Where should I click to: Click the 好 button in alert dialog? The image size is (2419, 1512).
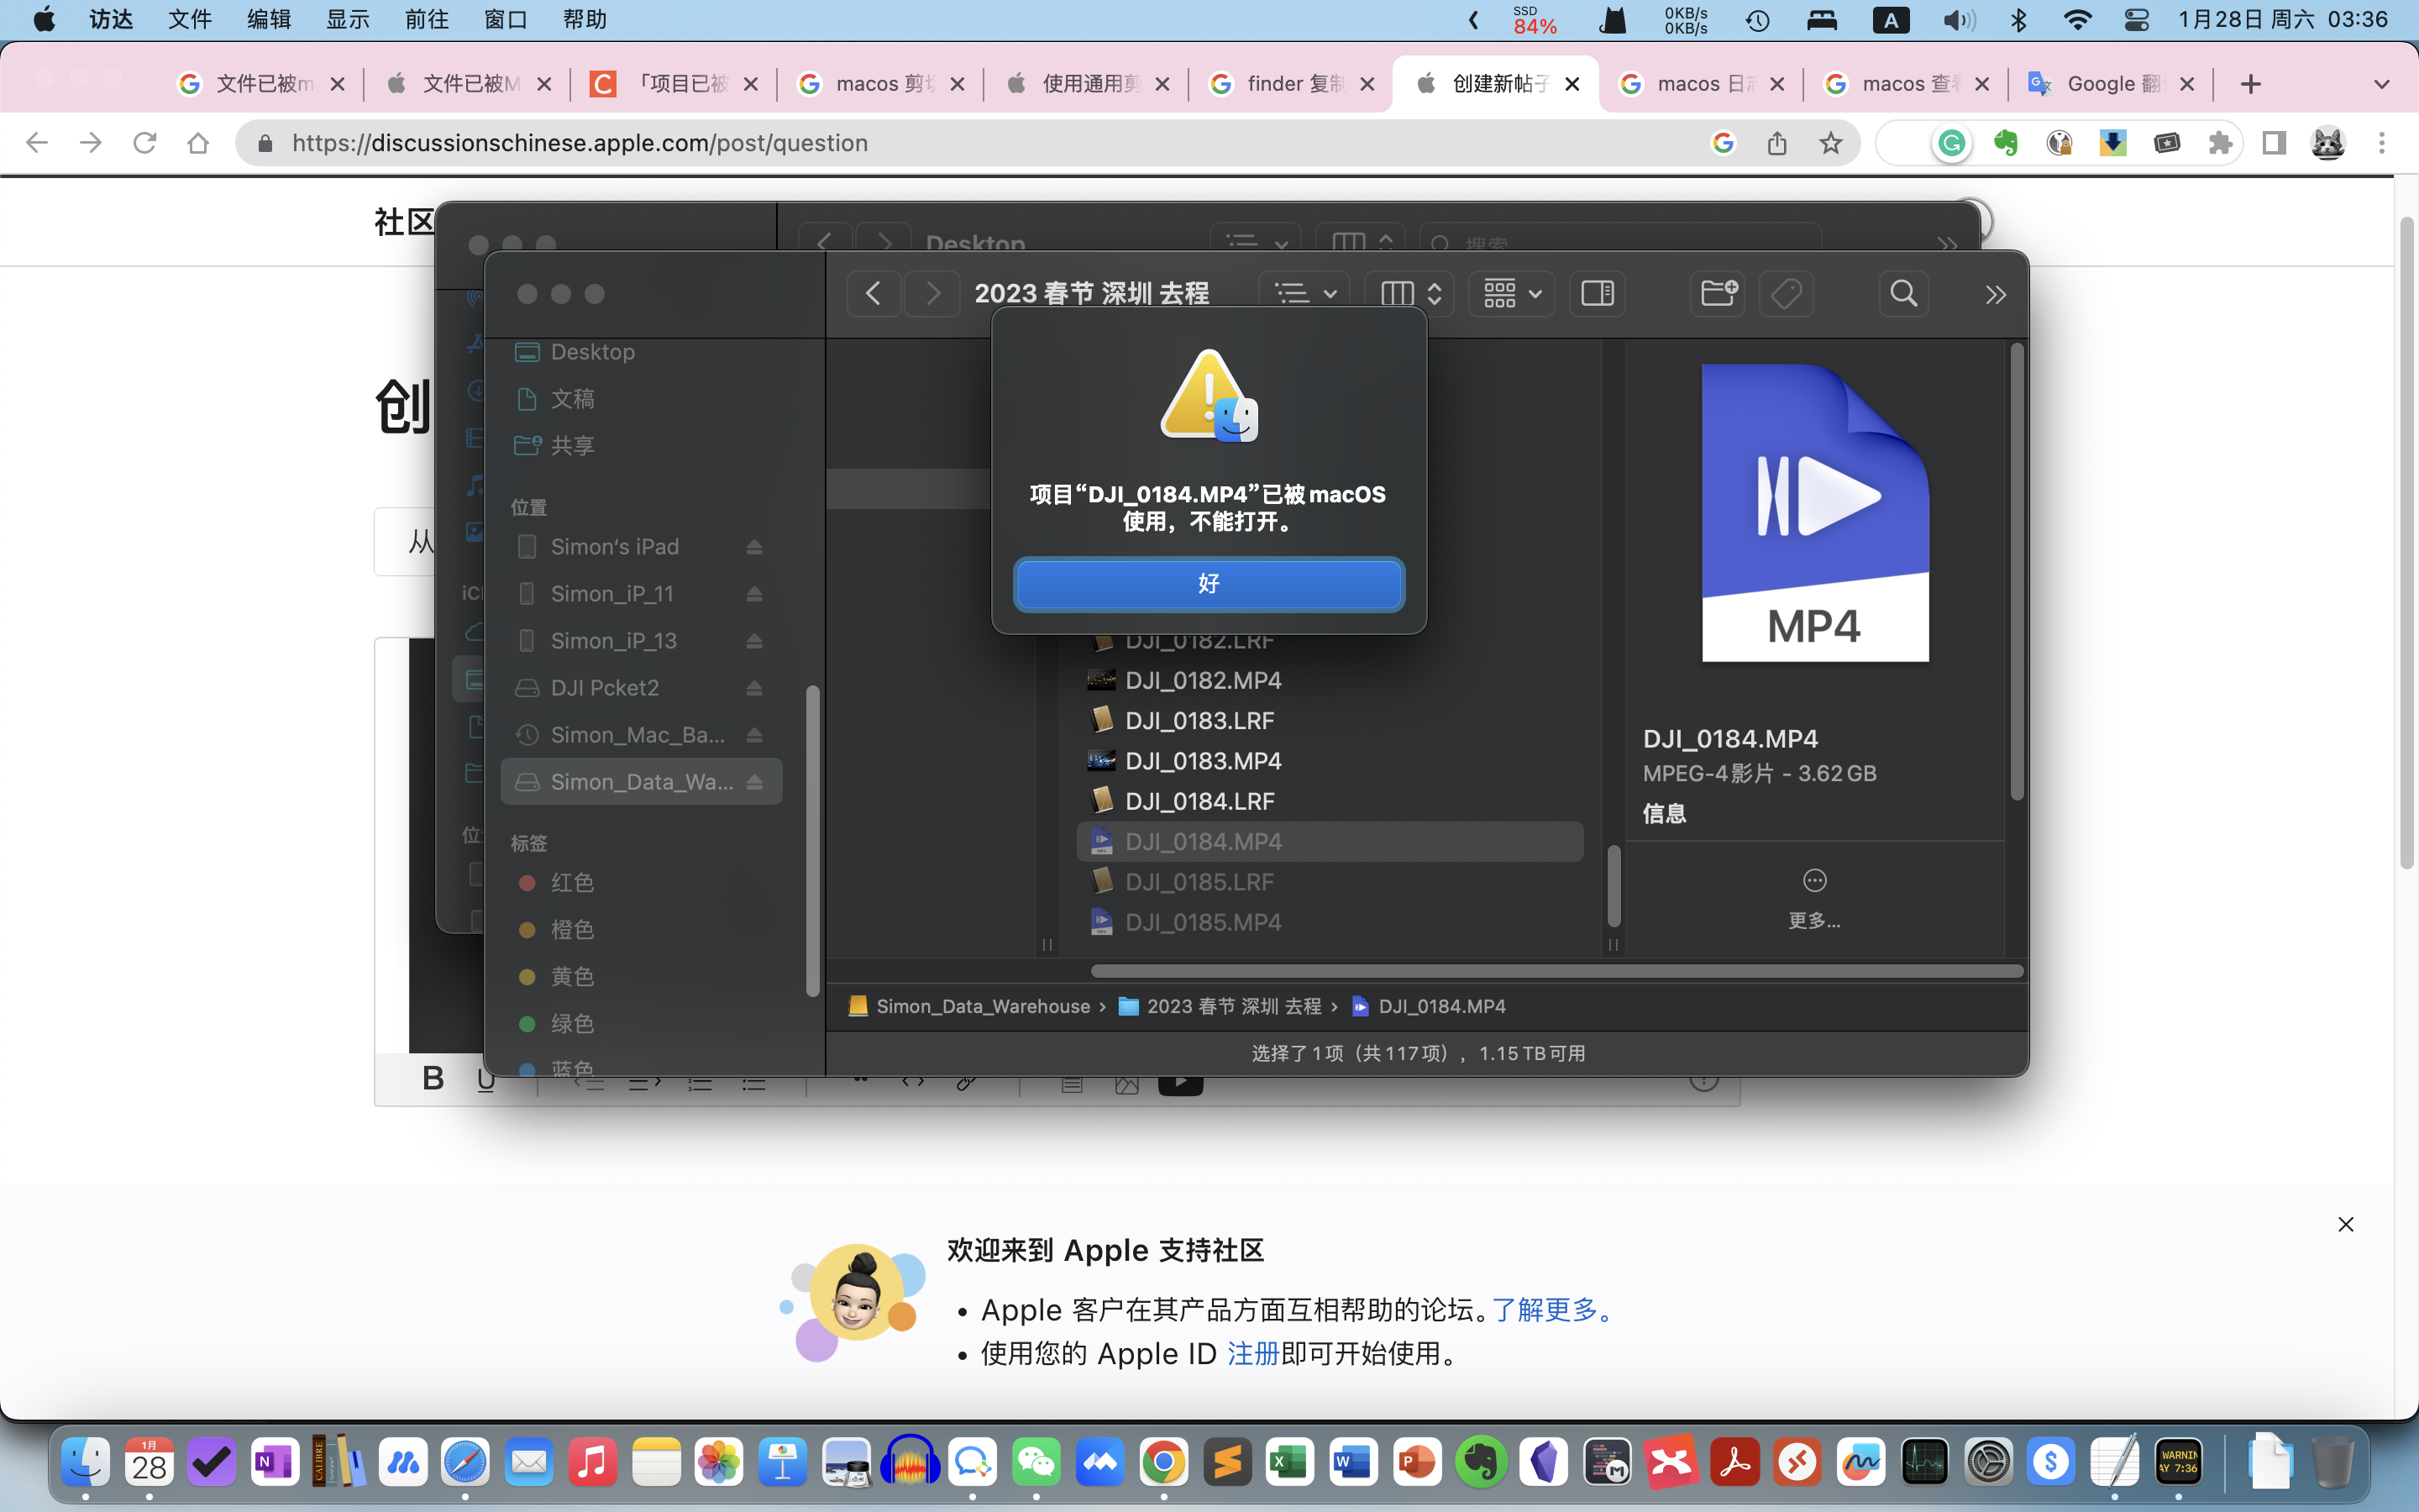[x=1209, y=584]
